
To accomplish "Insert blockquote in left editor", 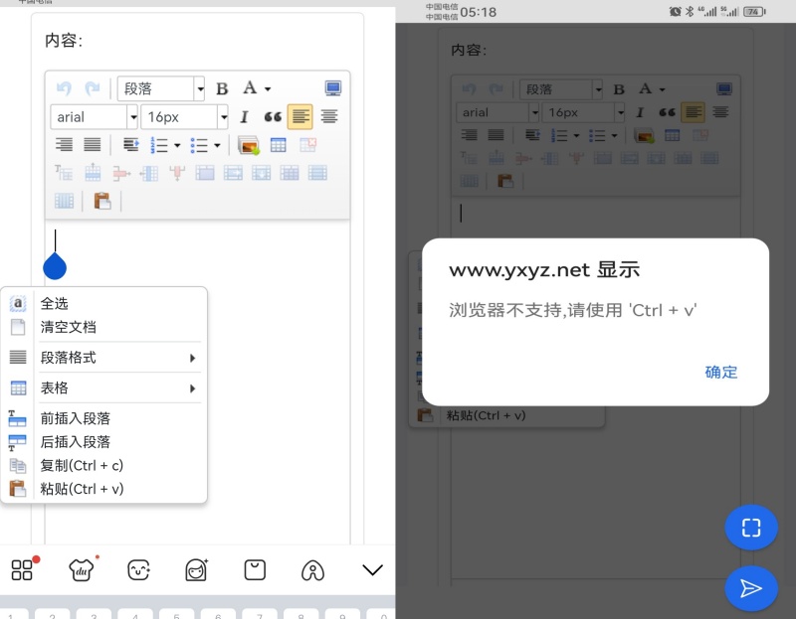I will 273,117.
